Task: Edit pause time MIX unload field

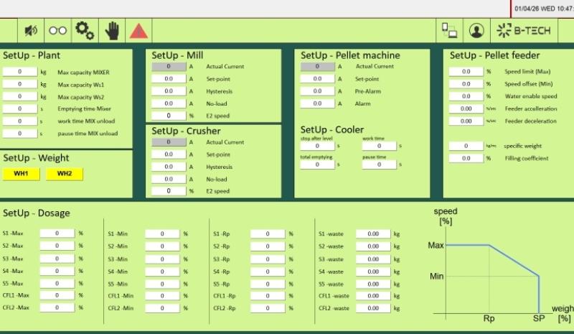Action: pyautogui.click(x=20, y=134)
